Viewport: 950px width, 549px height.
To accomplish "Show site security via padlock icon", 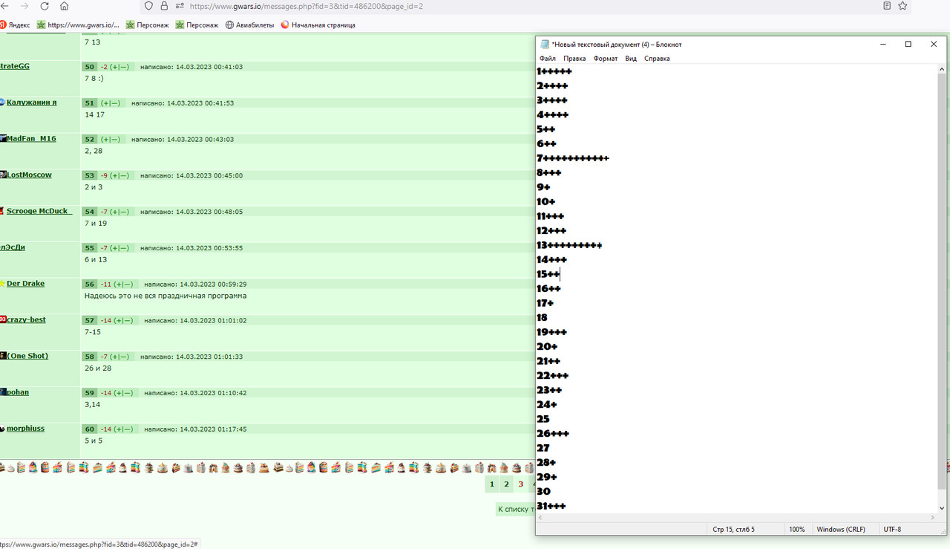I will [x=164, y=6].
